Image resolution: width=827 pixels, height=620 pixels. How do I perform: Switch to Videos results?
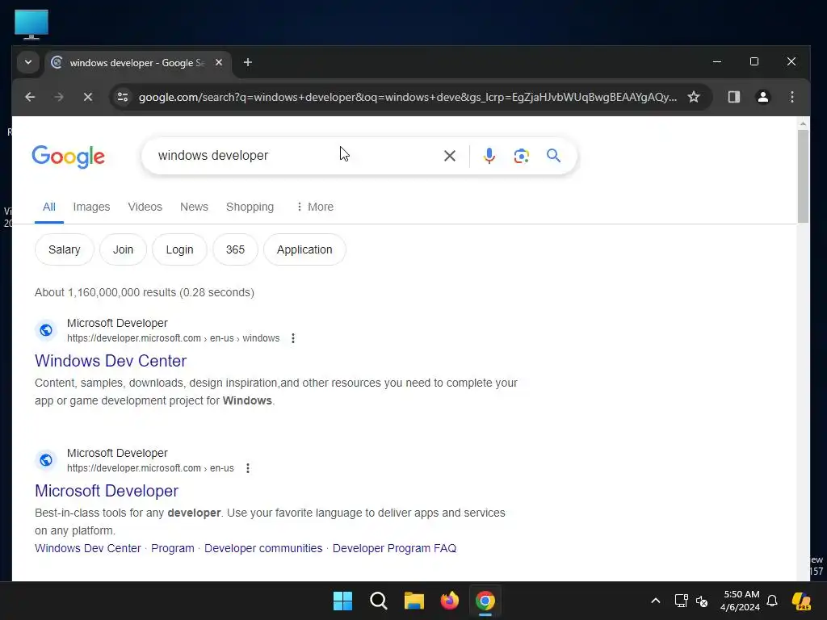coord(145,207)
